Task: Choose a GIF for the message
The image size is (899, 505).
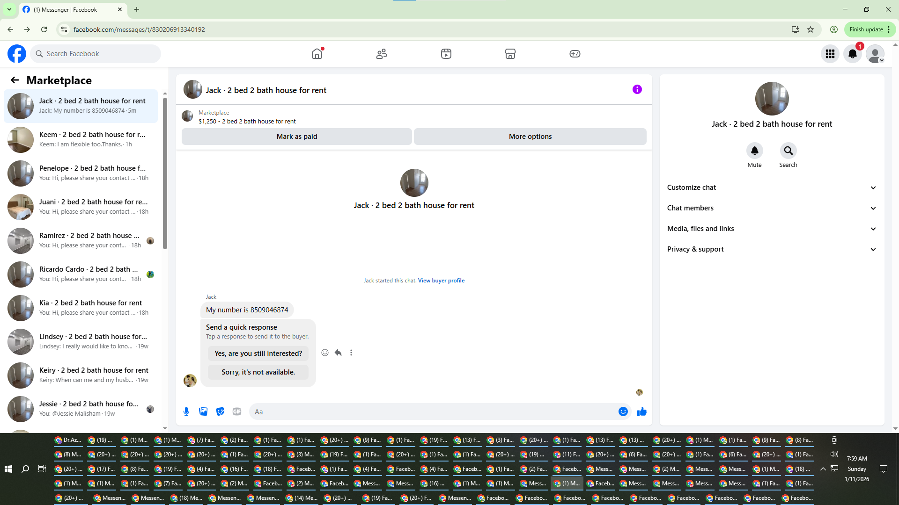Action: [237, 411]
